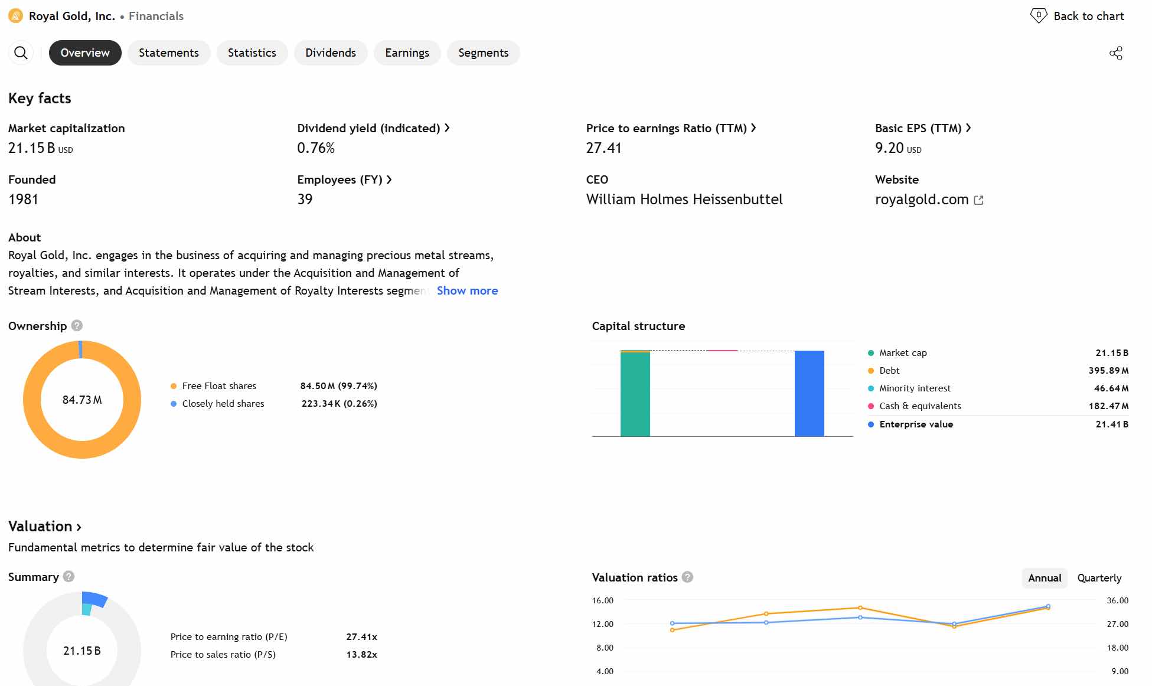Screen dimensions: 1152x686
Task: Go to the Dividends tab
Action: pyautogui.click(x=331, y=53)
